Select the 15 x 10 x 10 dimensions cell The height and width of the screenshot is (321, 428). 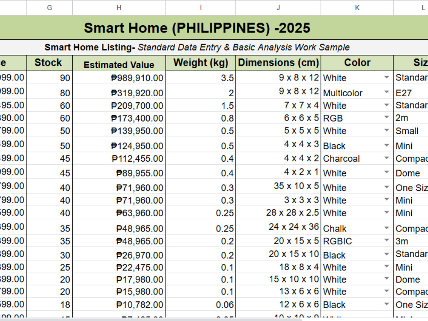(x=278, y=279)
